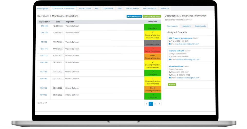The height and width of the screenshot is (129, 247).
Task: Click the Update OM Status button
Action: click(x=134, y=16)
